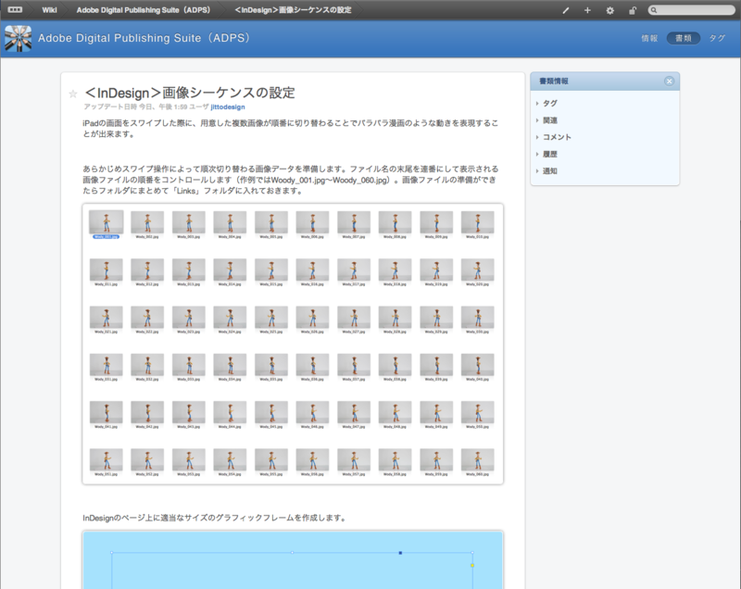Click the Woody_020.jpg thumbnail

click(478, 269)
